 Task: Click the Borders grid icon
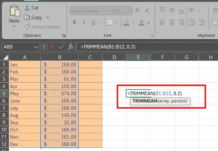(110, 23)
